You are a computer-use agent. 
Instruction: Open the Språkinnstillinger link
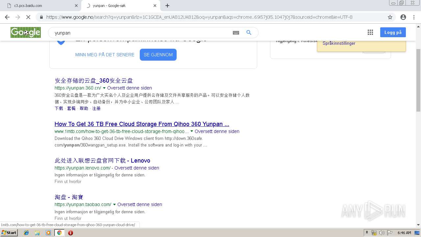coord(339,43)
